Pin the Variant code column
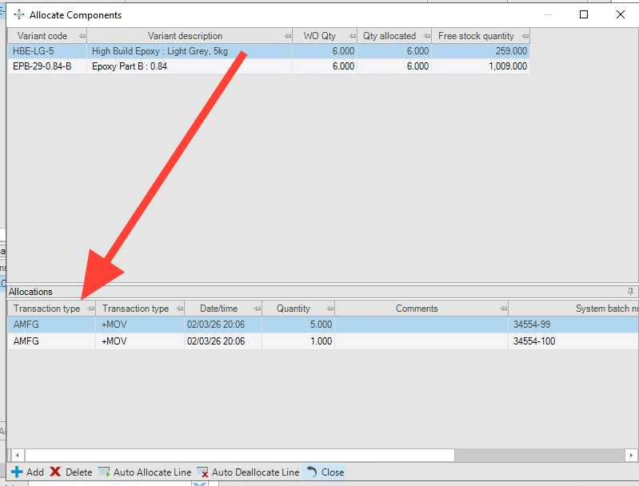Screen dimensions: 639x486 point(82,36)
